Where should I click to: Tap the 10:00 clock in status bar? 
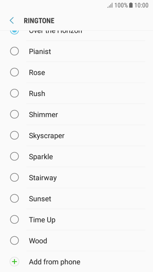141,5
